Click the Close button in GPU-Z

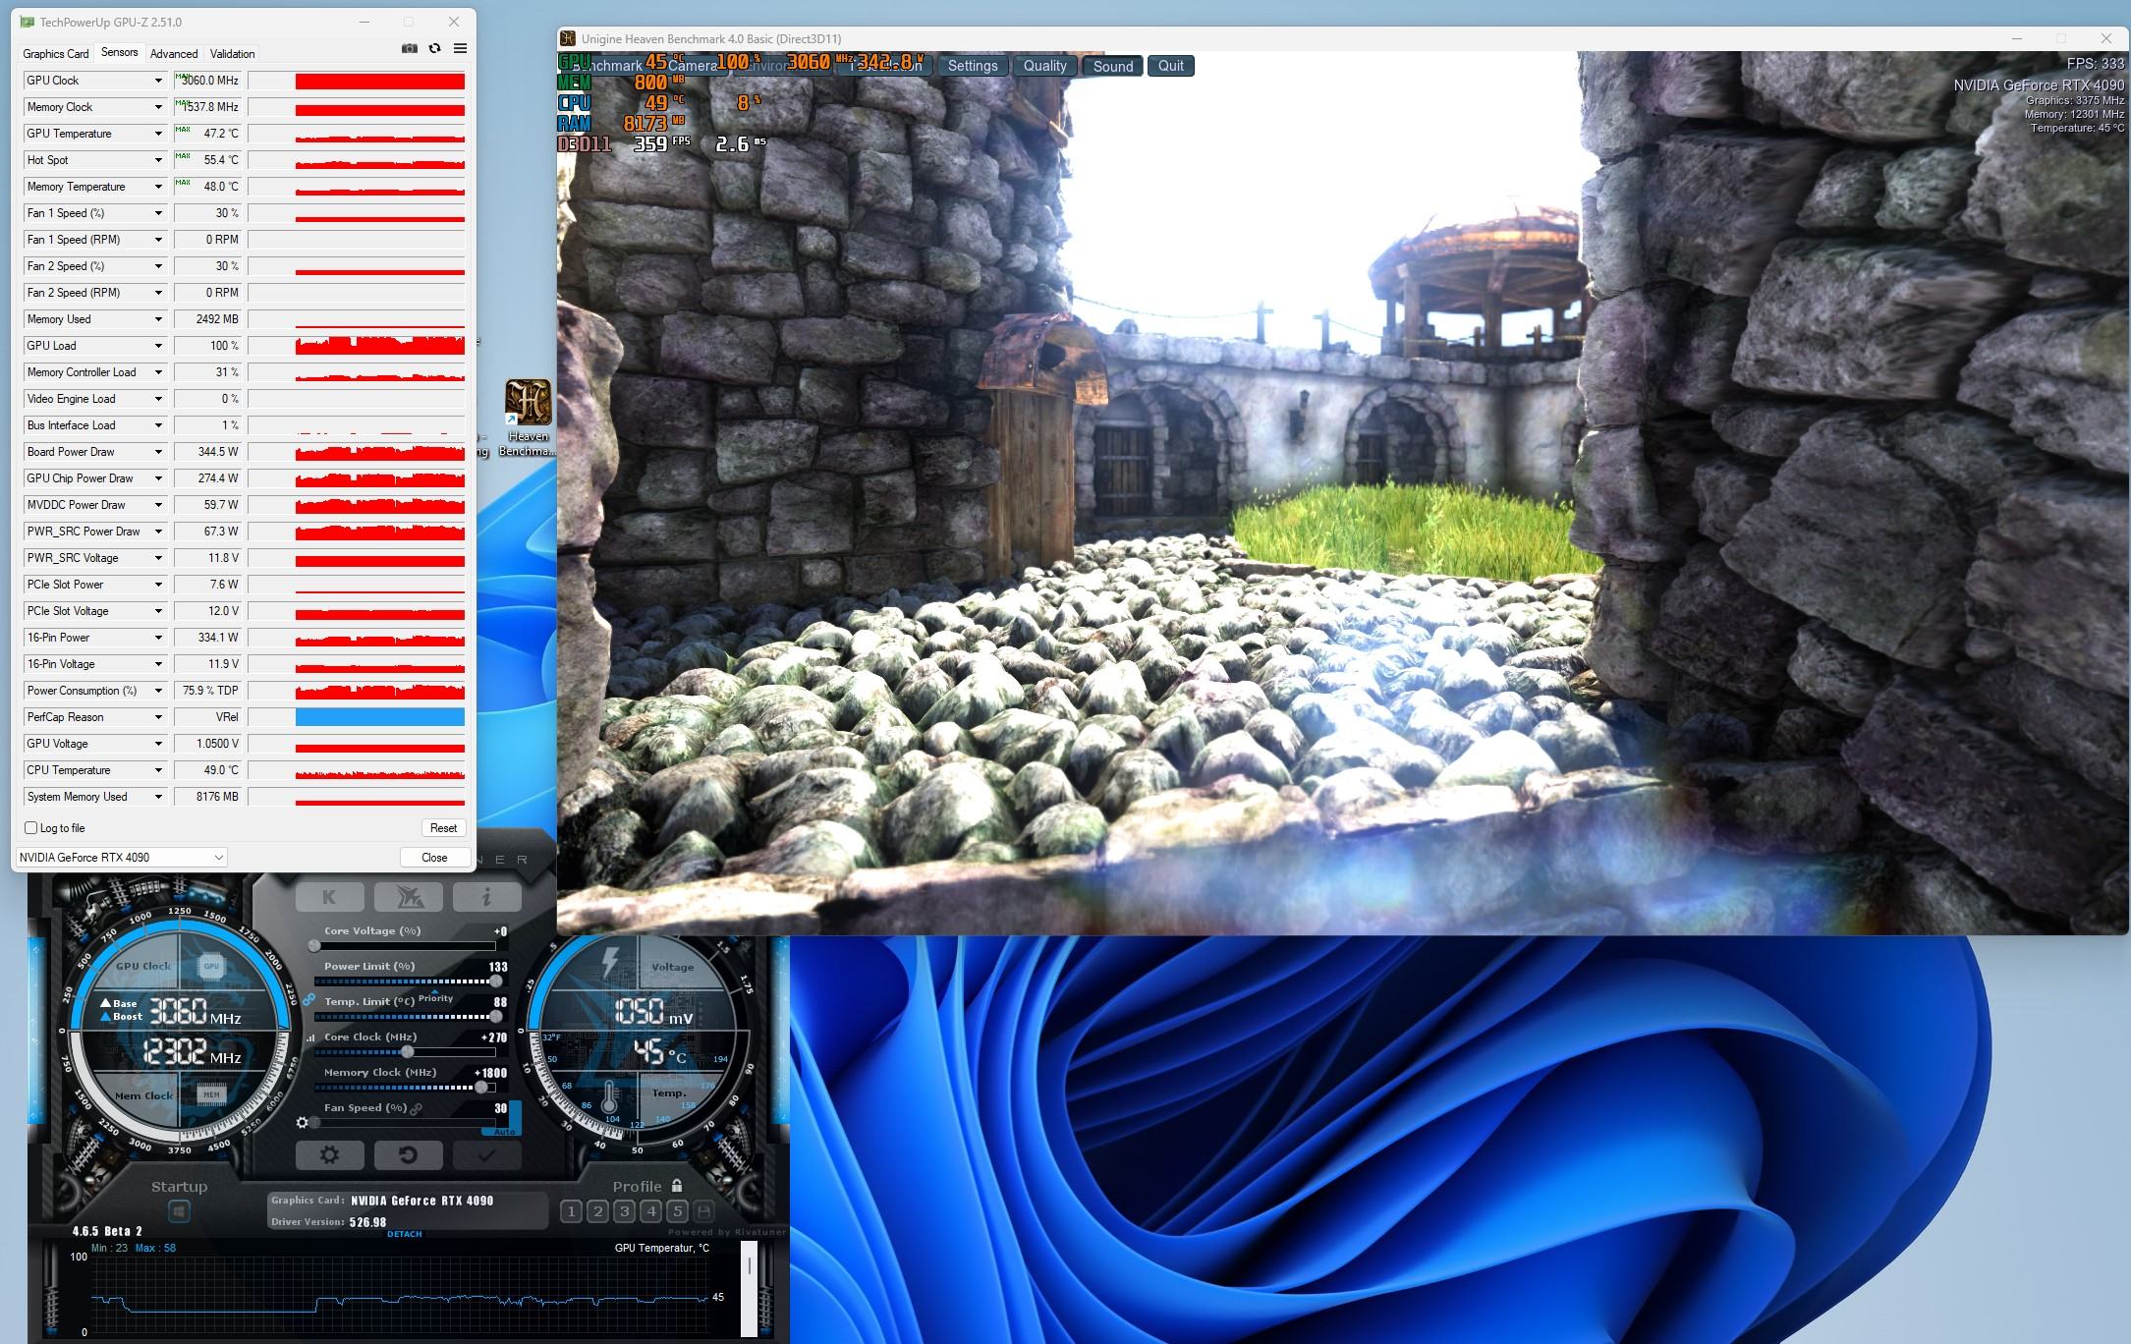pyautogui.click(x=434, y=858)
